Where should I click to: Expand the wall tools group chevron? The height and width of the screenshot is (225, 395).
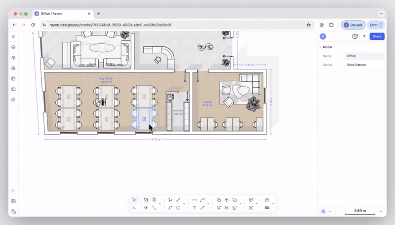[160, 204]
